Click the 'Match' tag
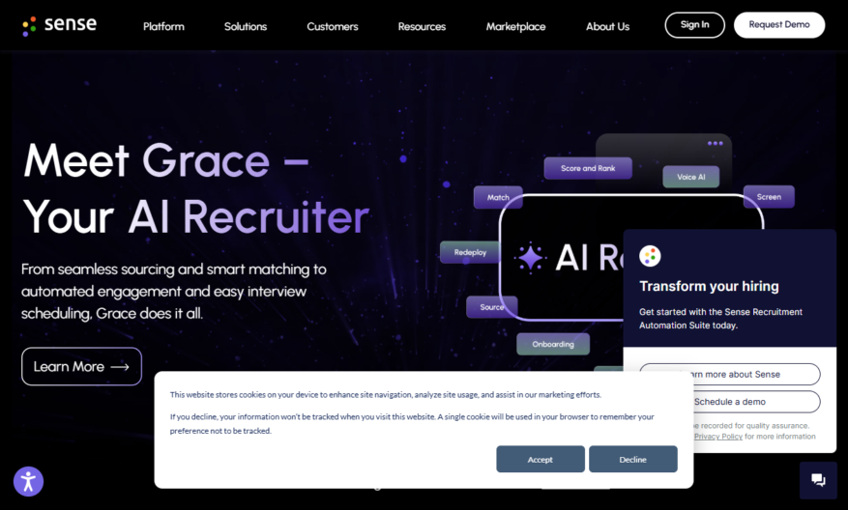Viewport: 848px width, 510px height. pyautogui.click(x=498, y=197)
